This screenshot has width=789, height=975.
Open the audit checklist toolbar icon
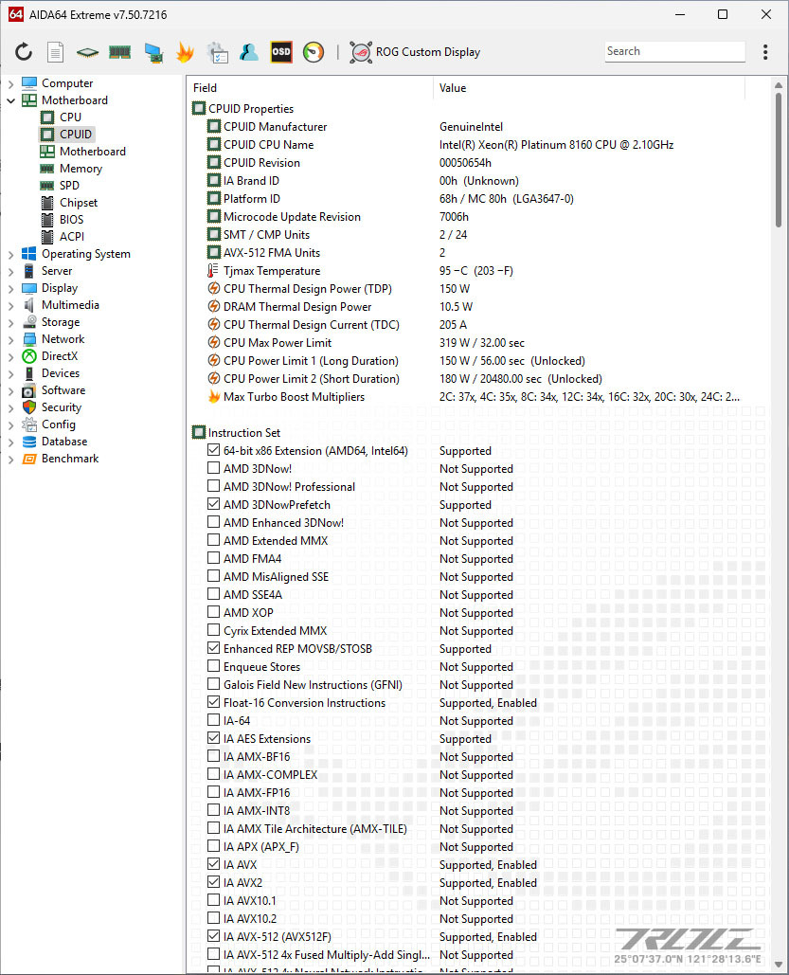coord(218,53)
